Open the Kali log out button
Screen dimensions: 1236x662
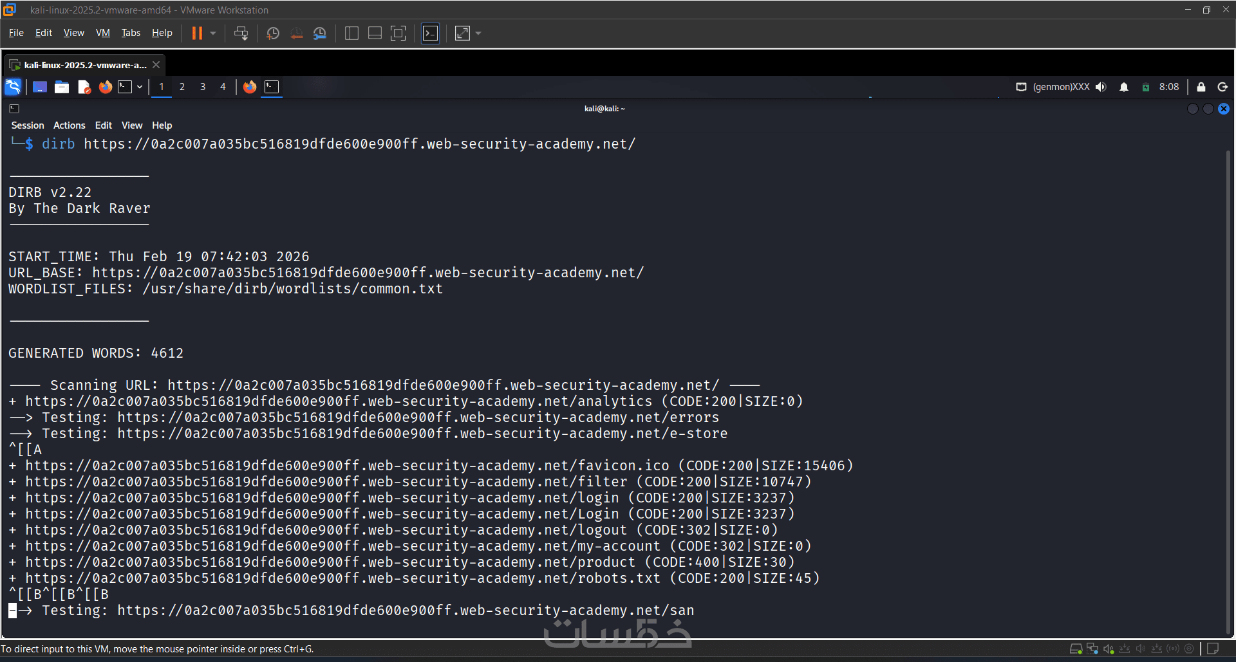[x=1222, y=87]
